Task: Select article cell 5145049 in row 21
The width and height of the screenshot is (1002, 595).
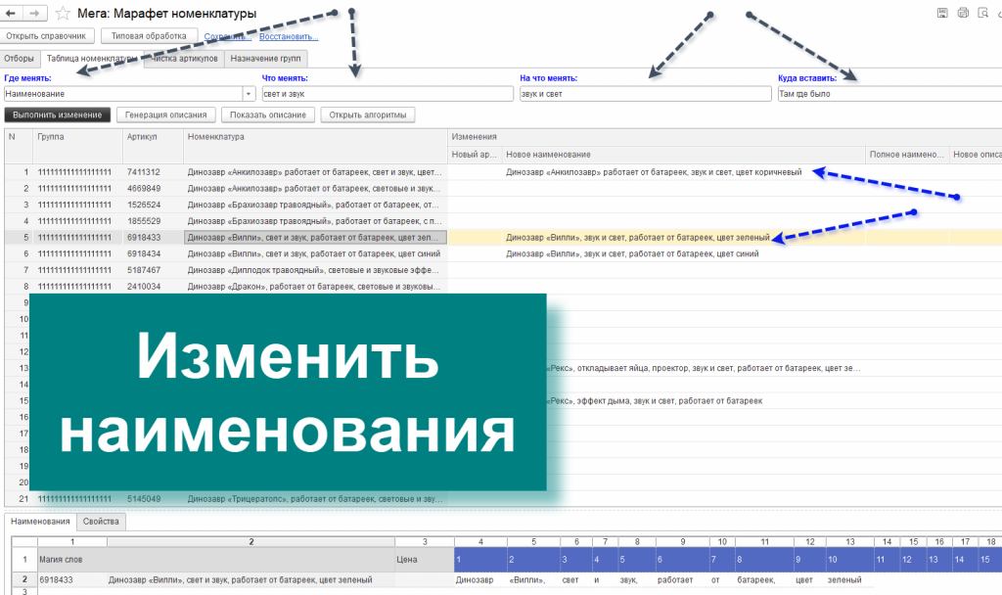Action: 153,499
